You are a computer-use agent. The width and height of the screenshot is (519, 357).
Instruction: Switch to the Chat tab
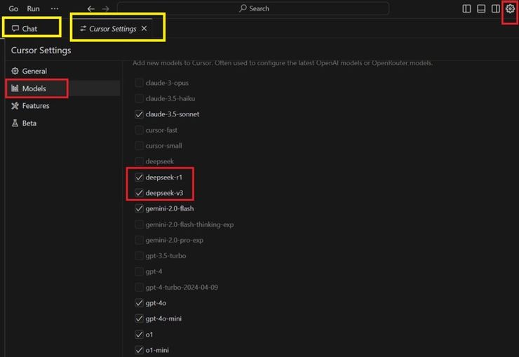pos(30,29)
